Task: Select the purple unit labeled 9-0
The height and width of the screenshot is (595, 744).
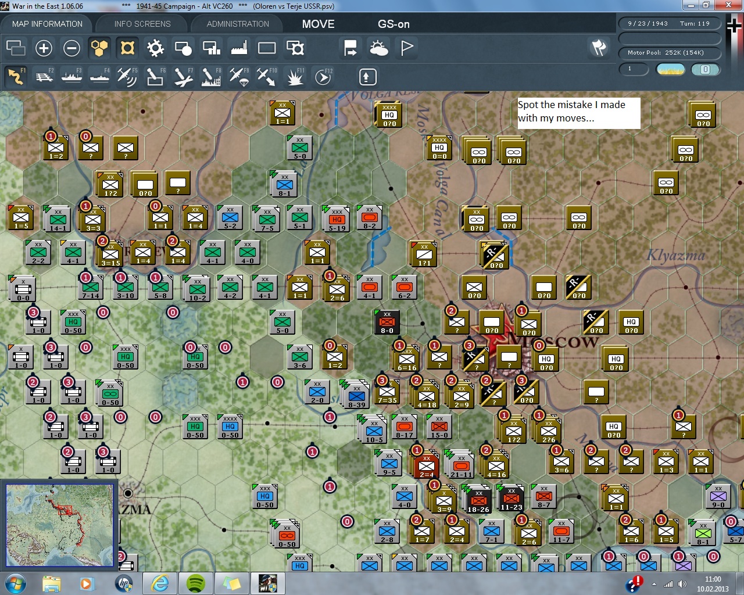Action: point(718,496)
